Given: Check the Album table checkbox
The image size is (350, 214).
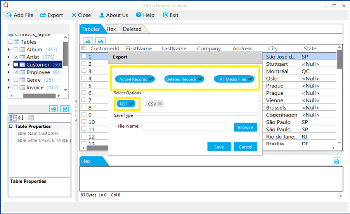Looking at the screenshot, I should pos(16,50).
